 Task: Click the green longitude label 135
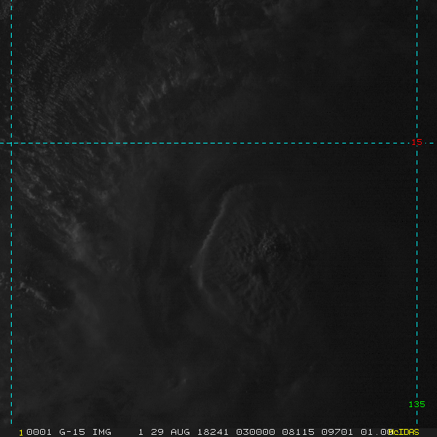click(x=417, y=404)
